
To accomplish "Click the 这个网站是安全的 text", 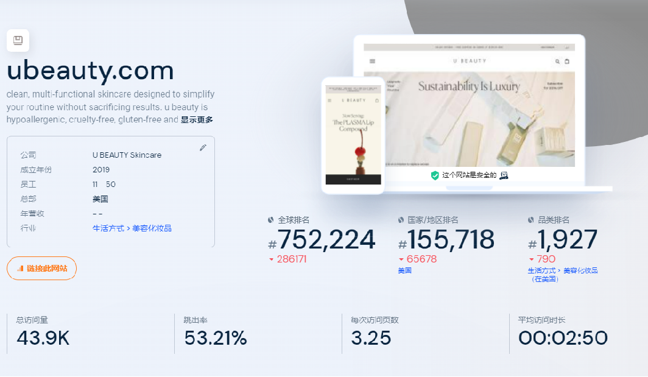I will coord(469,175).
